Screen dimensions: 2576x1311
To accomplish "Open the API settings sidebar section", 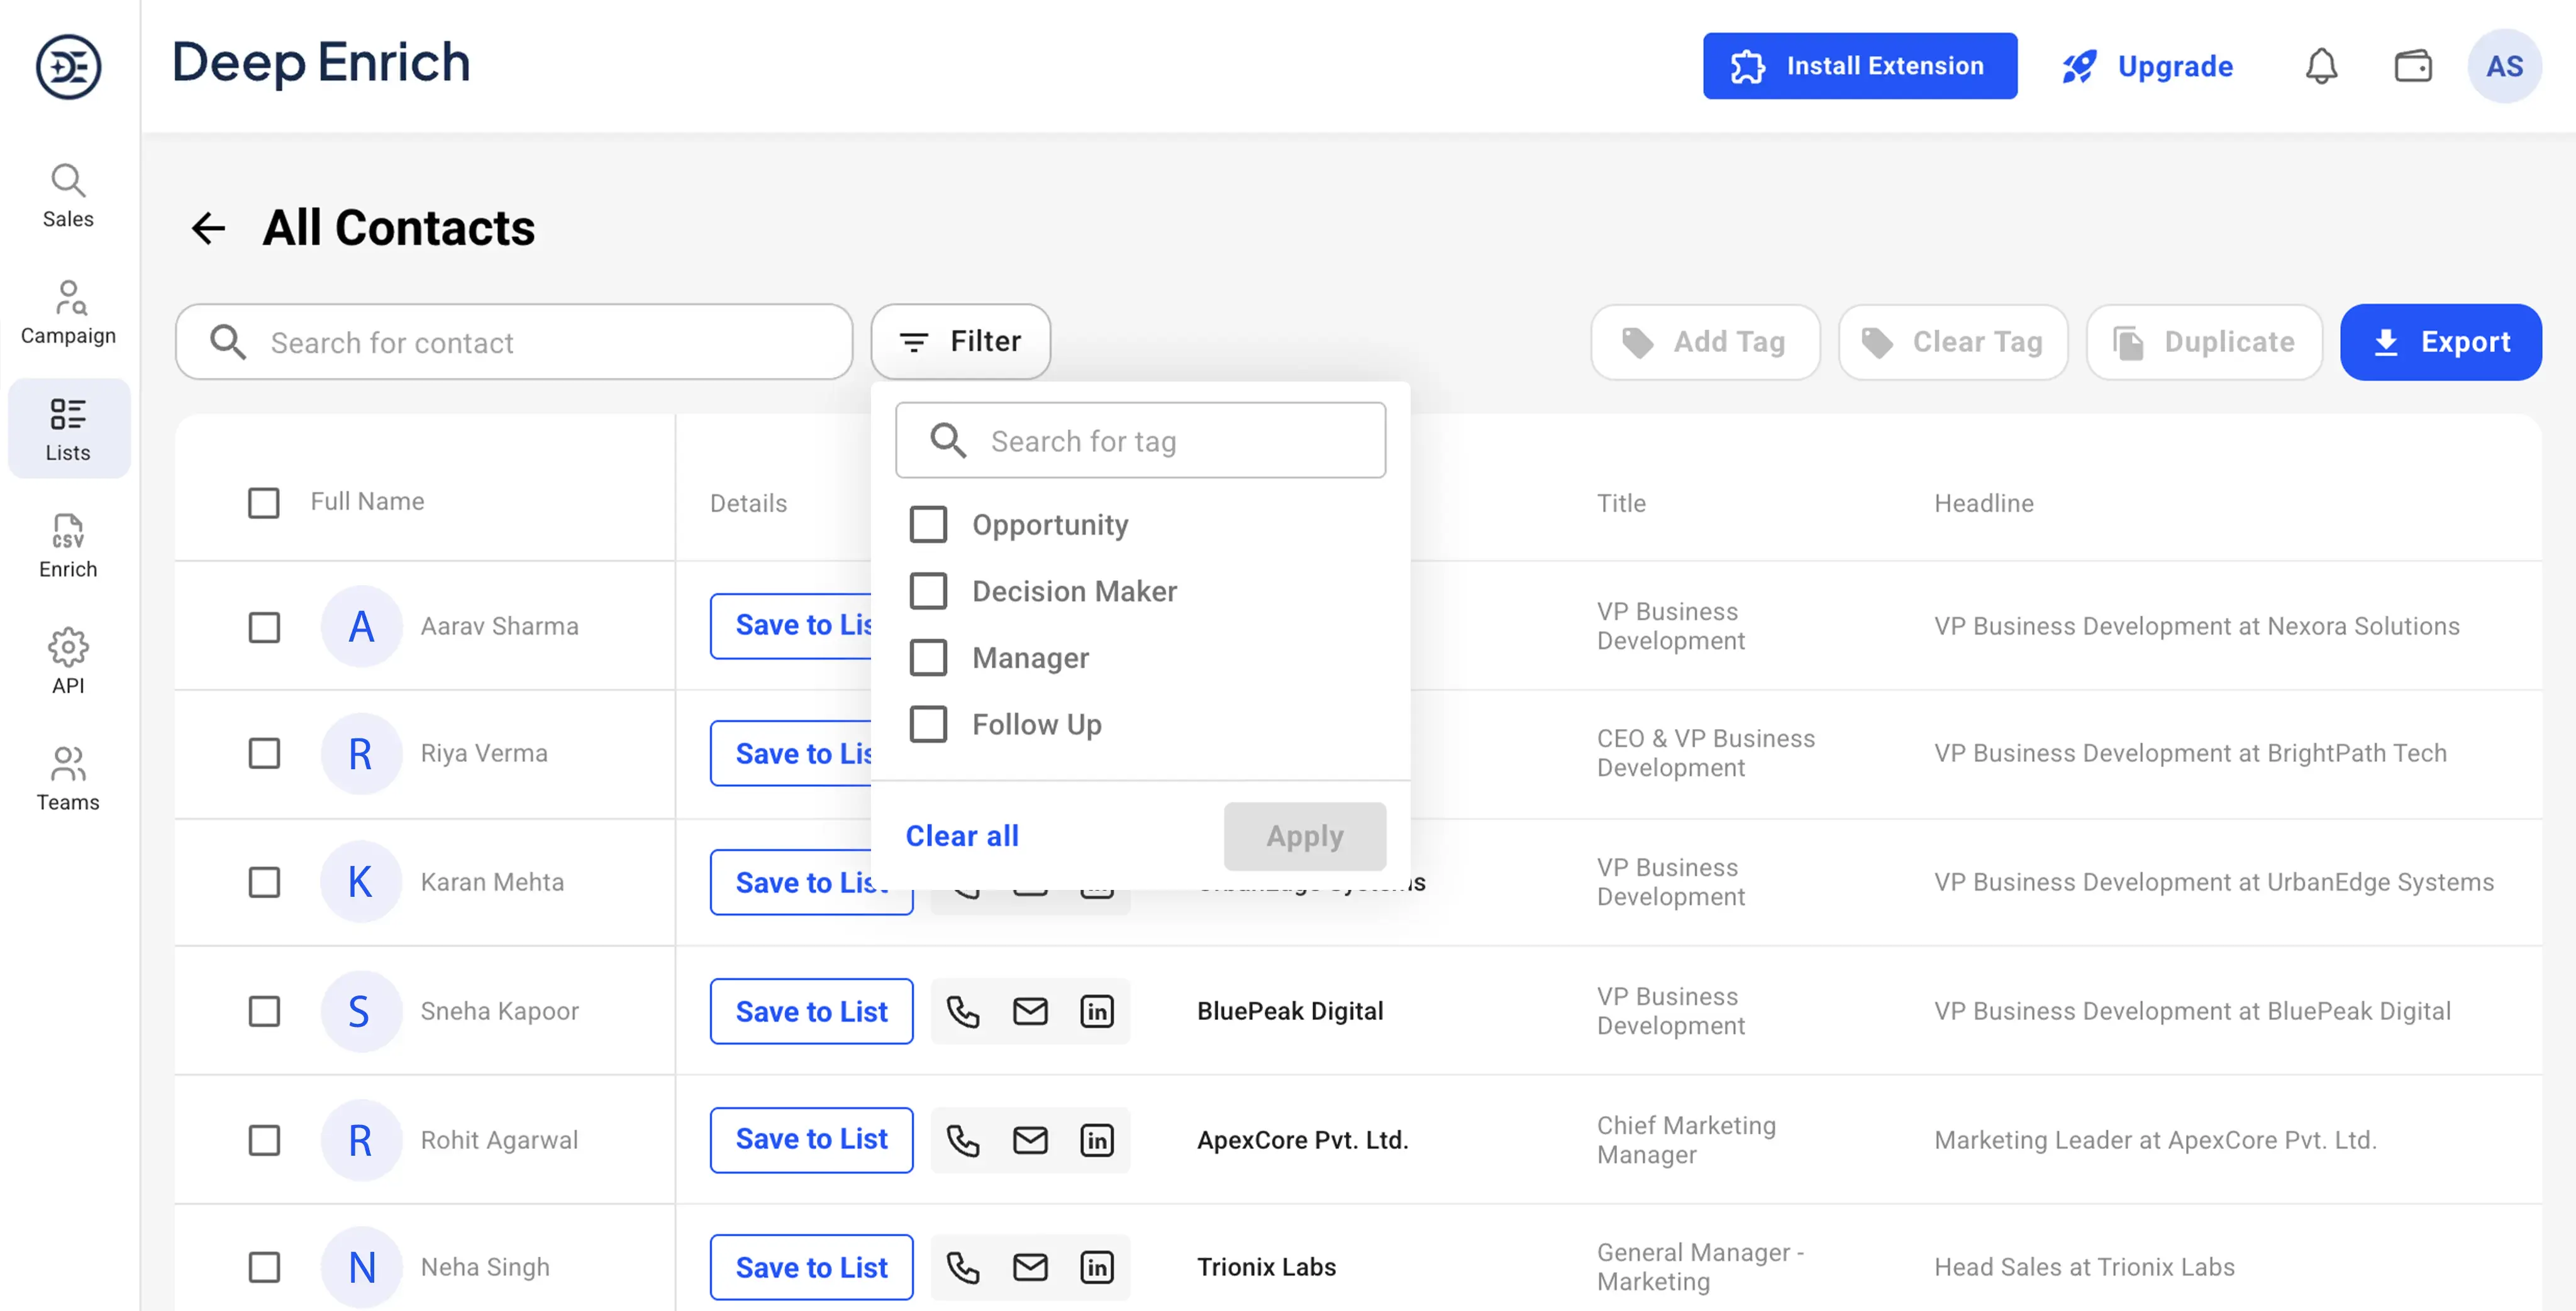I will [x=68, y=662].
